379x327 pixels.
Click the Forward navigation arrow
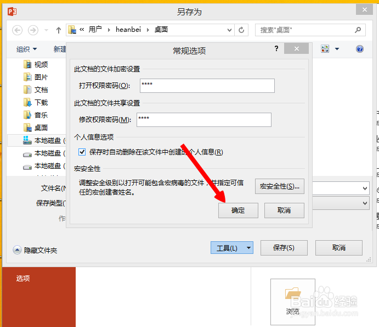pyautogui.click(x=33, y=30)
